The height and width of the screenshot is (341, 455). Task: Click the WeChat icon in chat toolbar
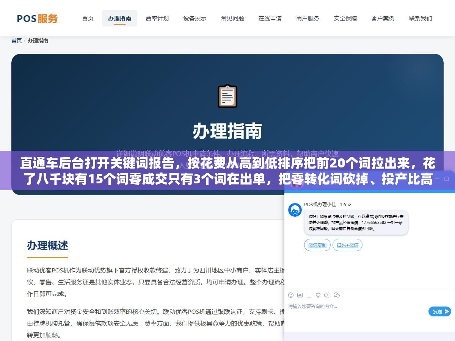point(336,295)
